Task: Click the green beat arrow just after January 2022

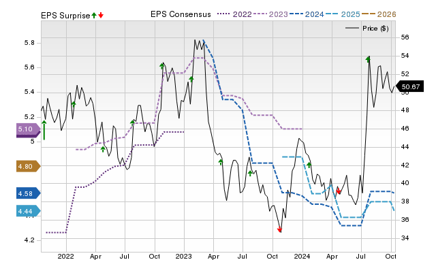Action: tap(74, 104)
